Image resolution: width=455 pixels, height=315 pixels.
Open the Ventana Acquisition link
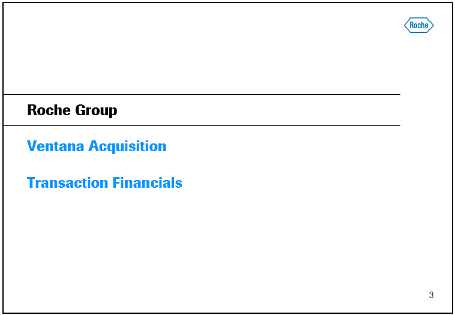[97, 146]
